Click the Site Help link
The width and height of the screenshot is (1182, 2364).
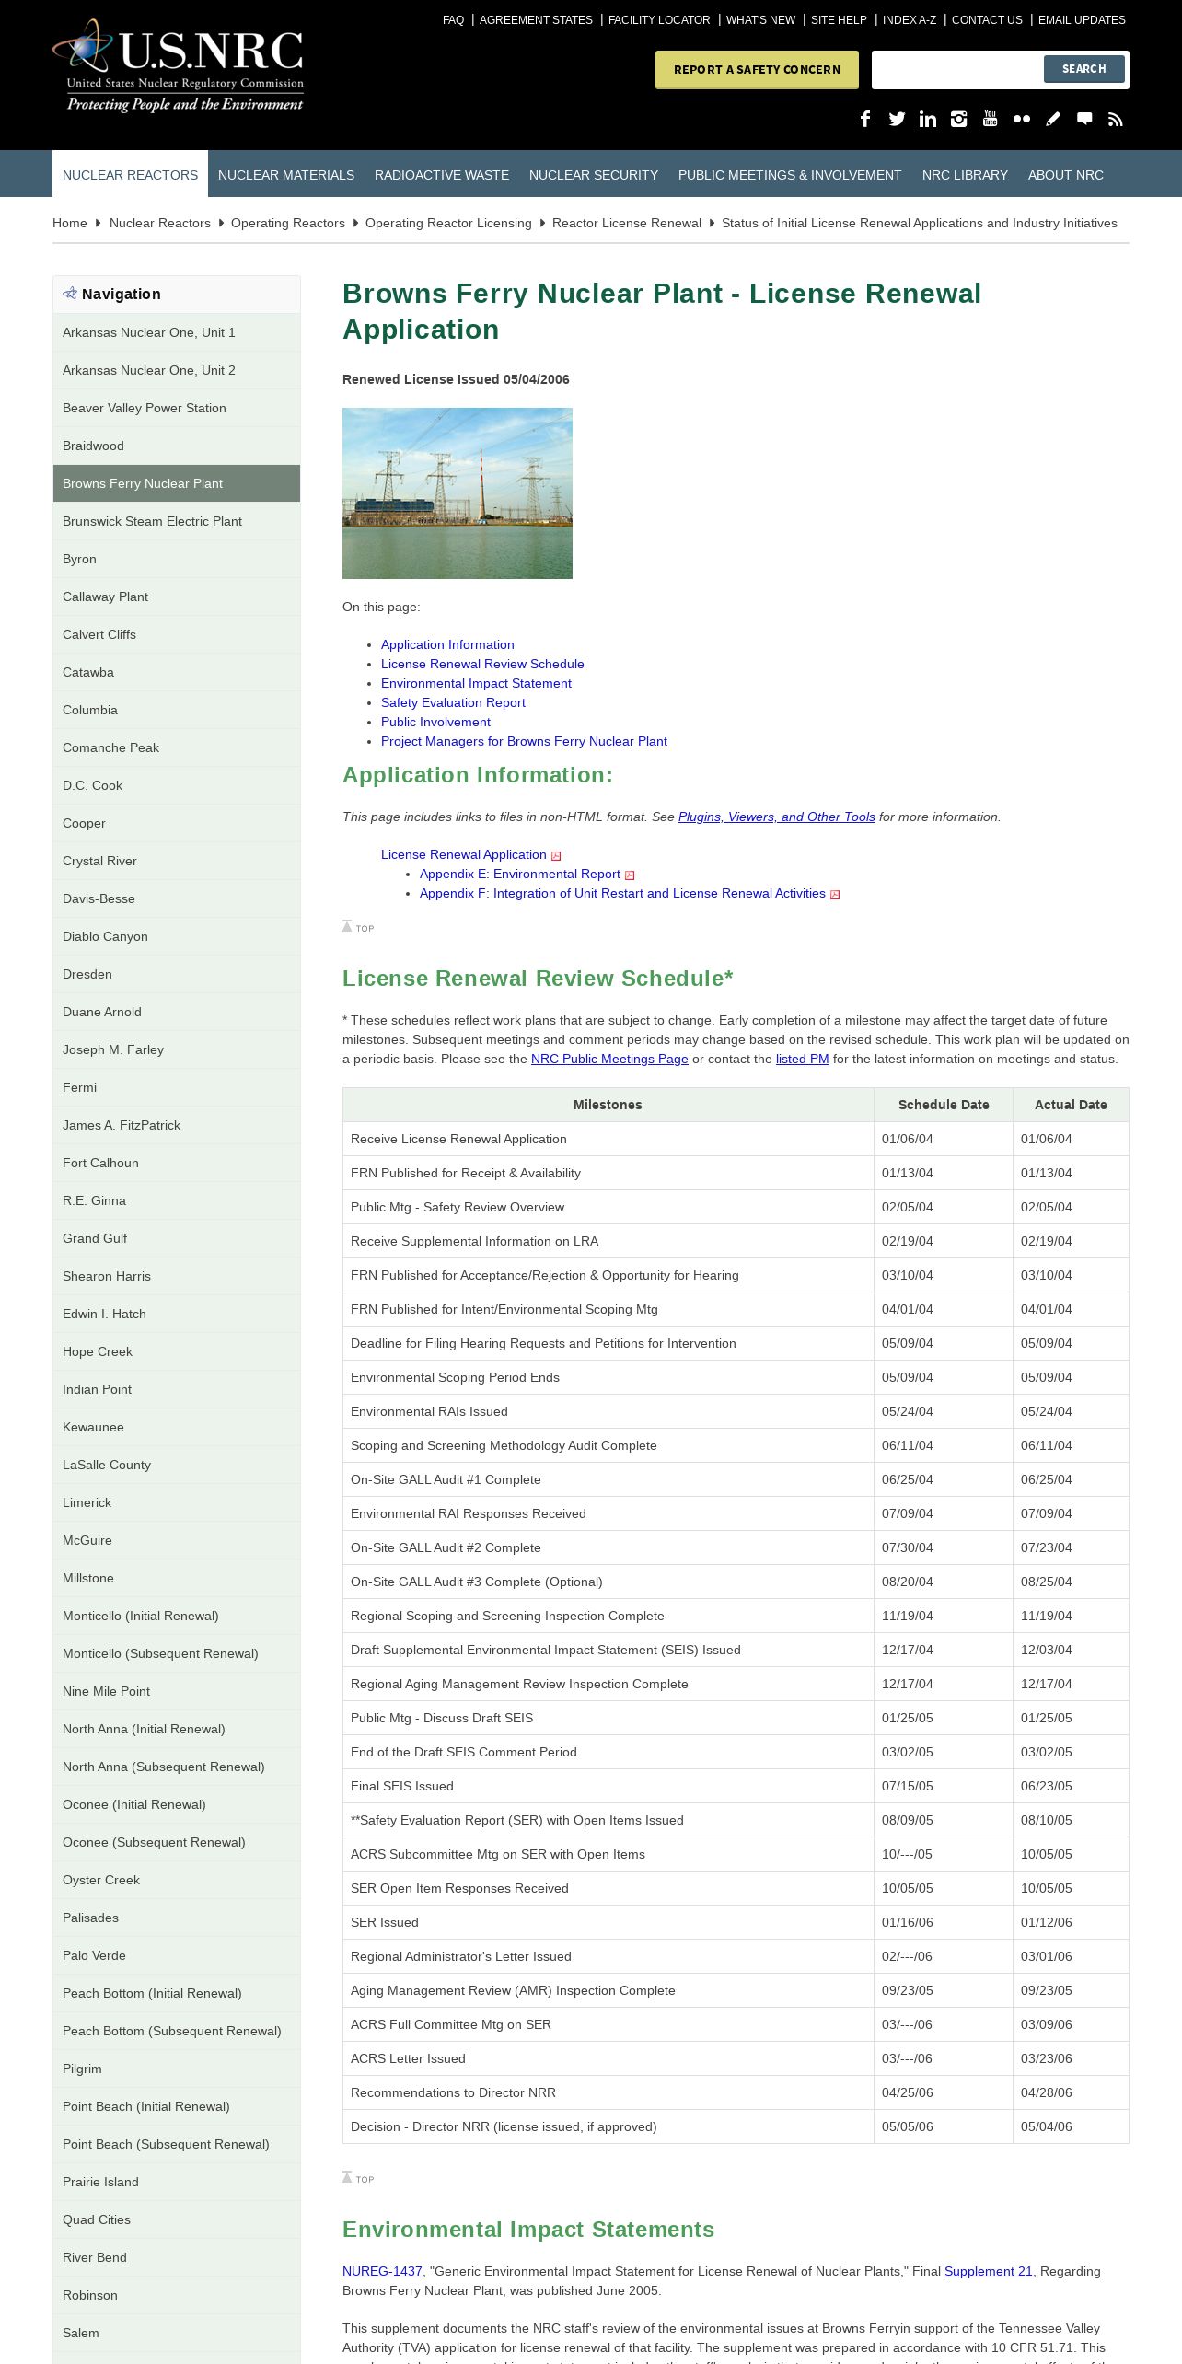(839, 20)
